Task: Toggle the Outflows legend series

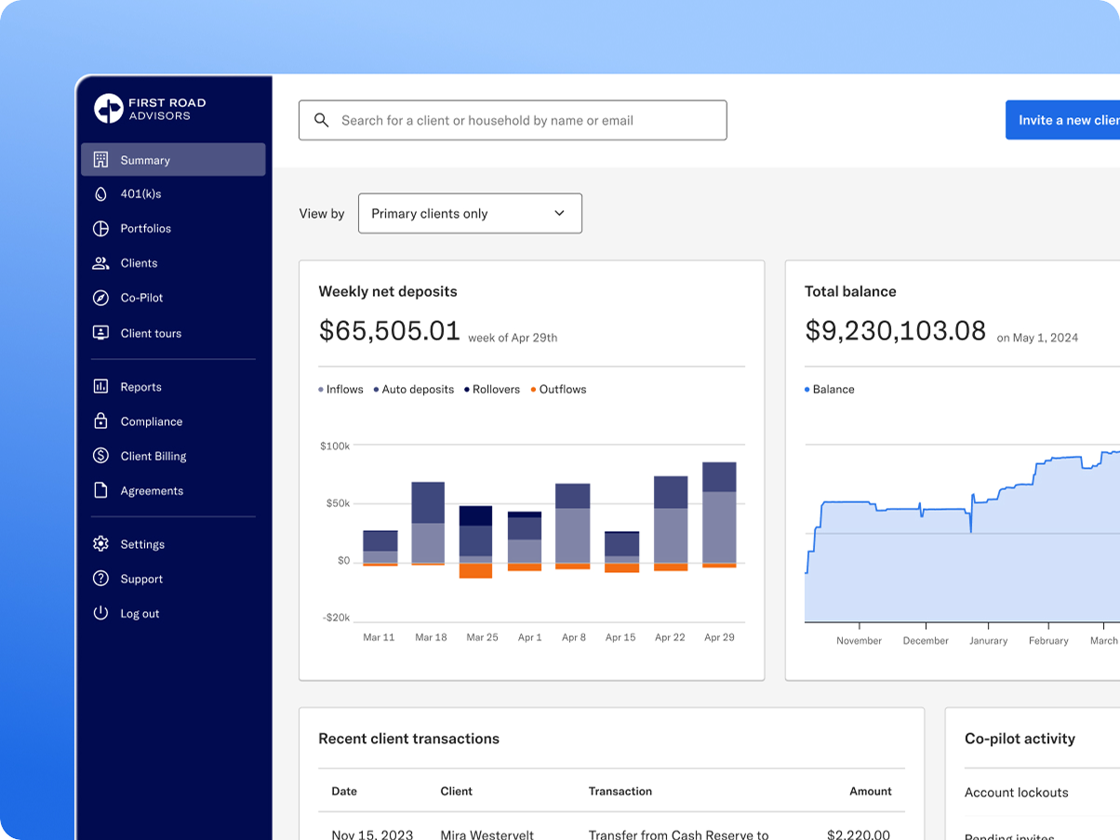Action: click(x=558, y=390)
